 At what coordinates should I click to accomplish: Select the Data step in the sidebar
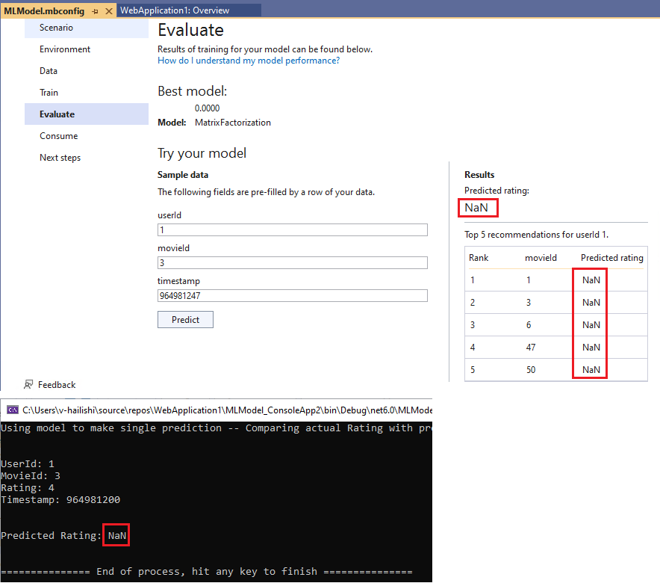coord(48,70)
